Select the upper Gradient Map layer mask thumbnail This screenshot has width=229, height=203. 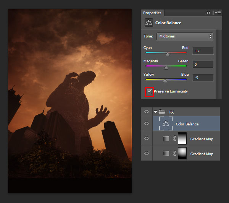coord(182,138)
